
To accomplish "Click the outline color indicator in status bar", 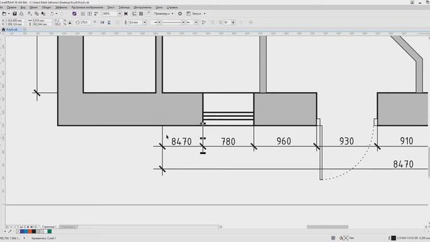I will 393,238.
